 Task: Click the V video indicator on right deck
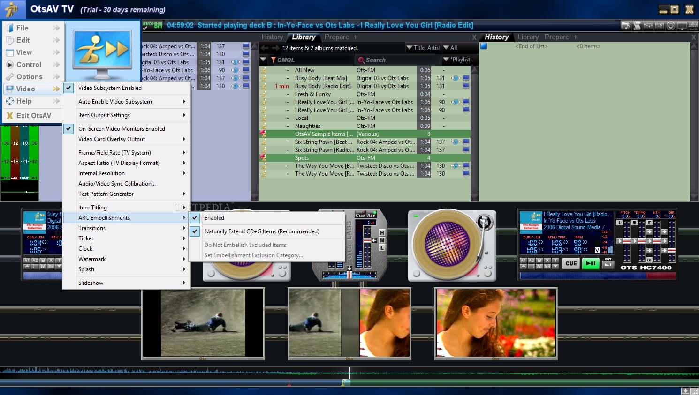coord(597,250)
